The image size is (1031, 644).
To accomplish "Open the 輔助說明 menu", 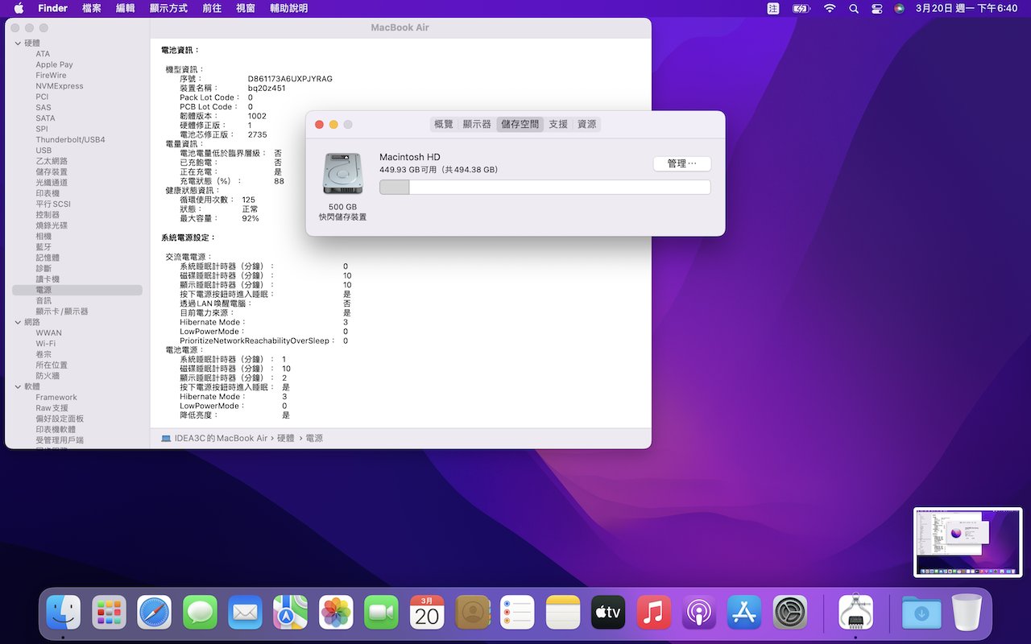I will coord(288,8).
